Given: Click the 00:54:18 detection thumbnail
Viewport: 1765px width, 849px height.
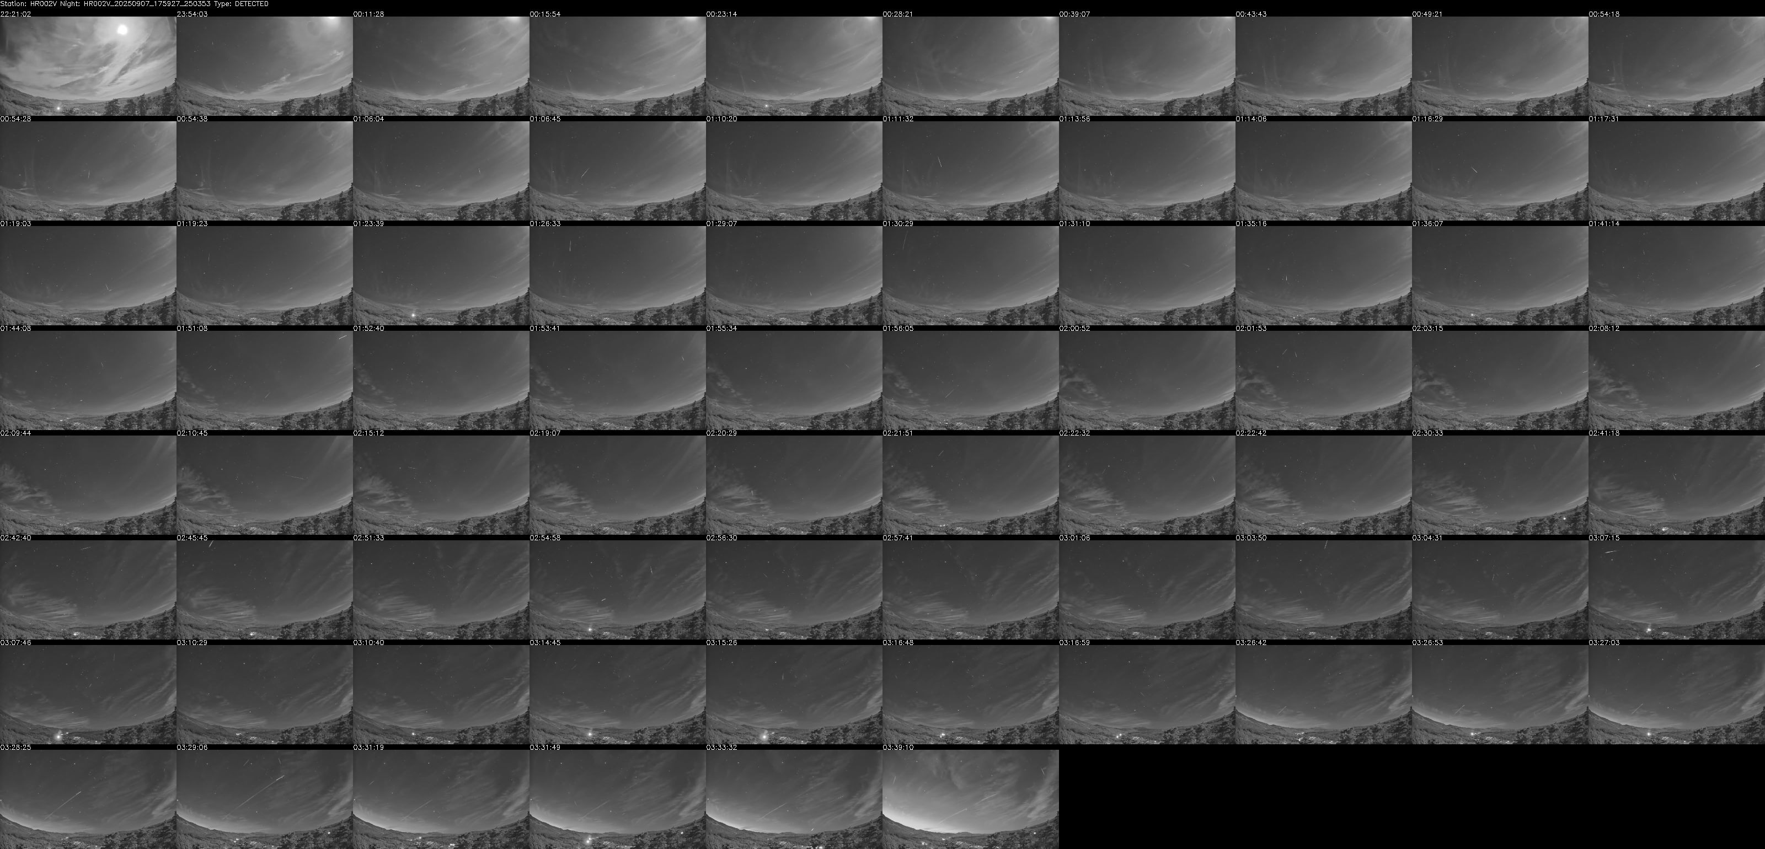Looking at the screenshot, I should (1677, 66).
